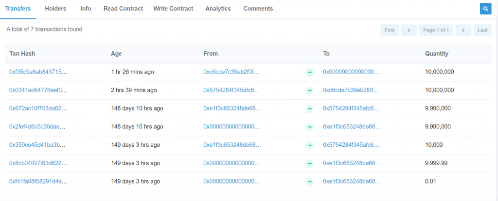Go to previous page with left chevron

click(x=409, y=30)
